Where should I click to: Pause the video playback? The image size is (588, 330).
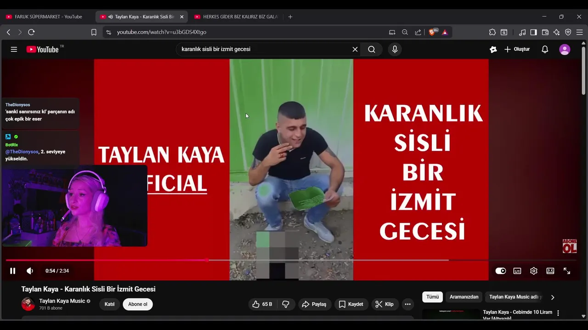[x=13, y=271]
